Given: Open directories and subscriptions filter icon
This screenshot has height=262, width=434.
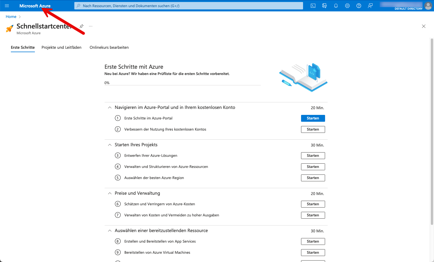Looking at the screenshot, I should pyautogui.click(x=324, y=6).
